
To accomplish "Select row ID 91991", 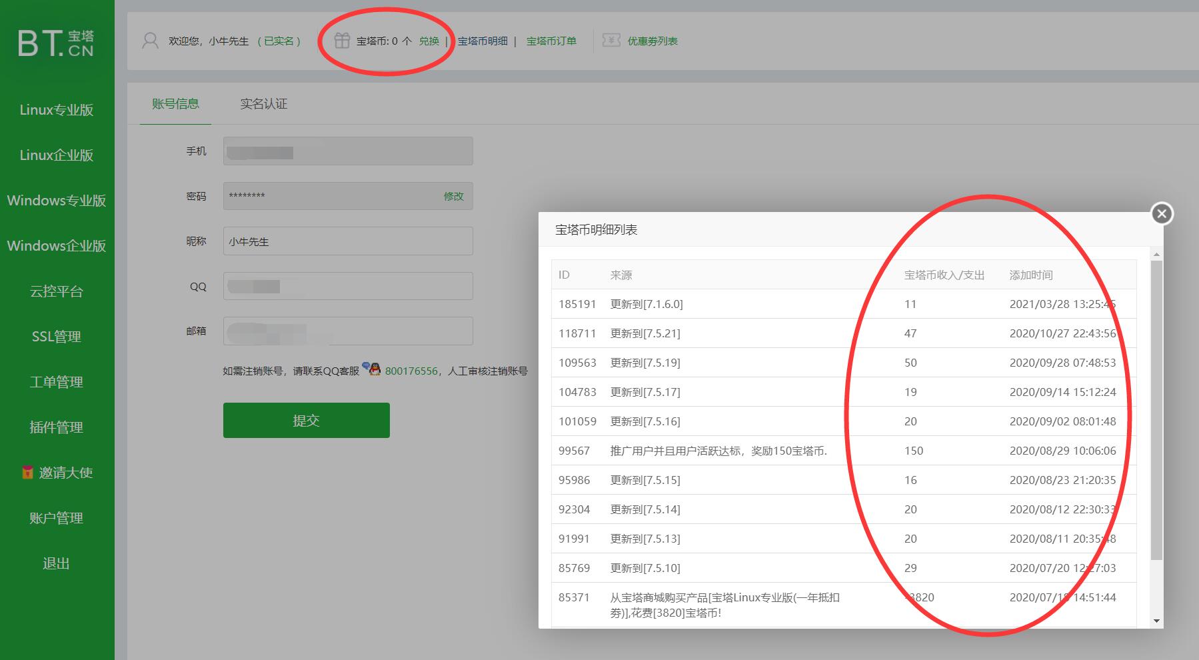I will tap(574, 539).
